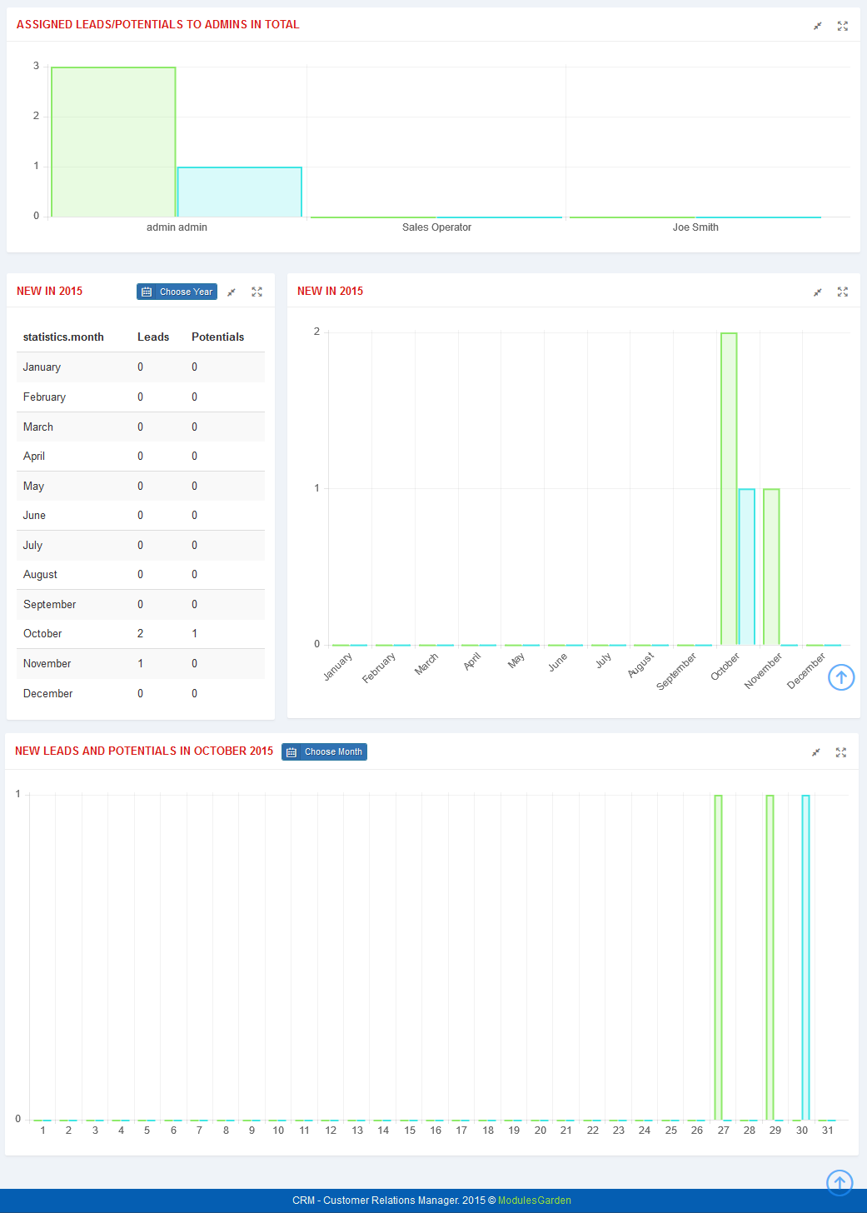Image resolution: width=867 pixels, height=1213 pixels.
Task: Select the May row label
Action: point(33,487)
